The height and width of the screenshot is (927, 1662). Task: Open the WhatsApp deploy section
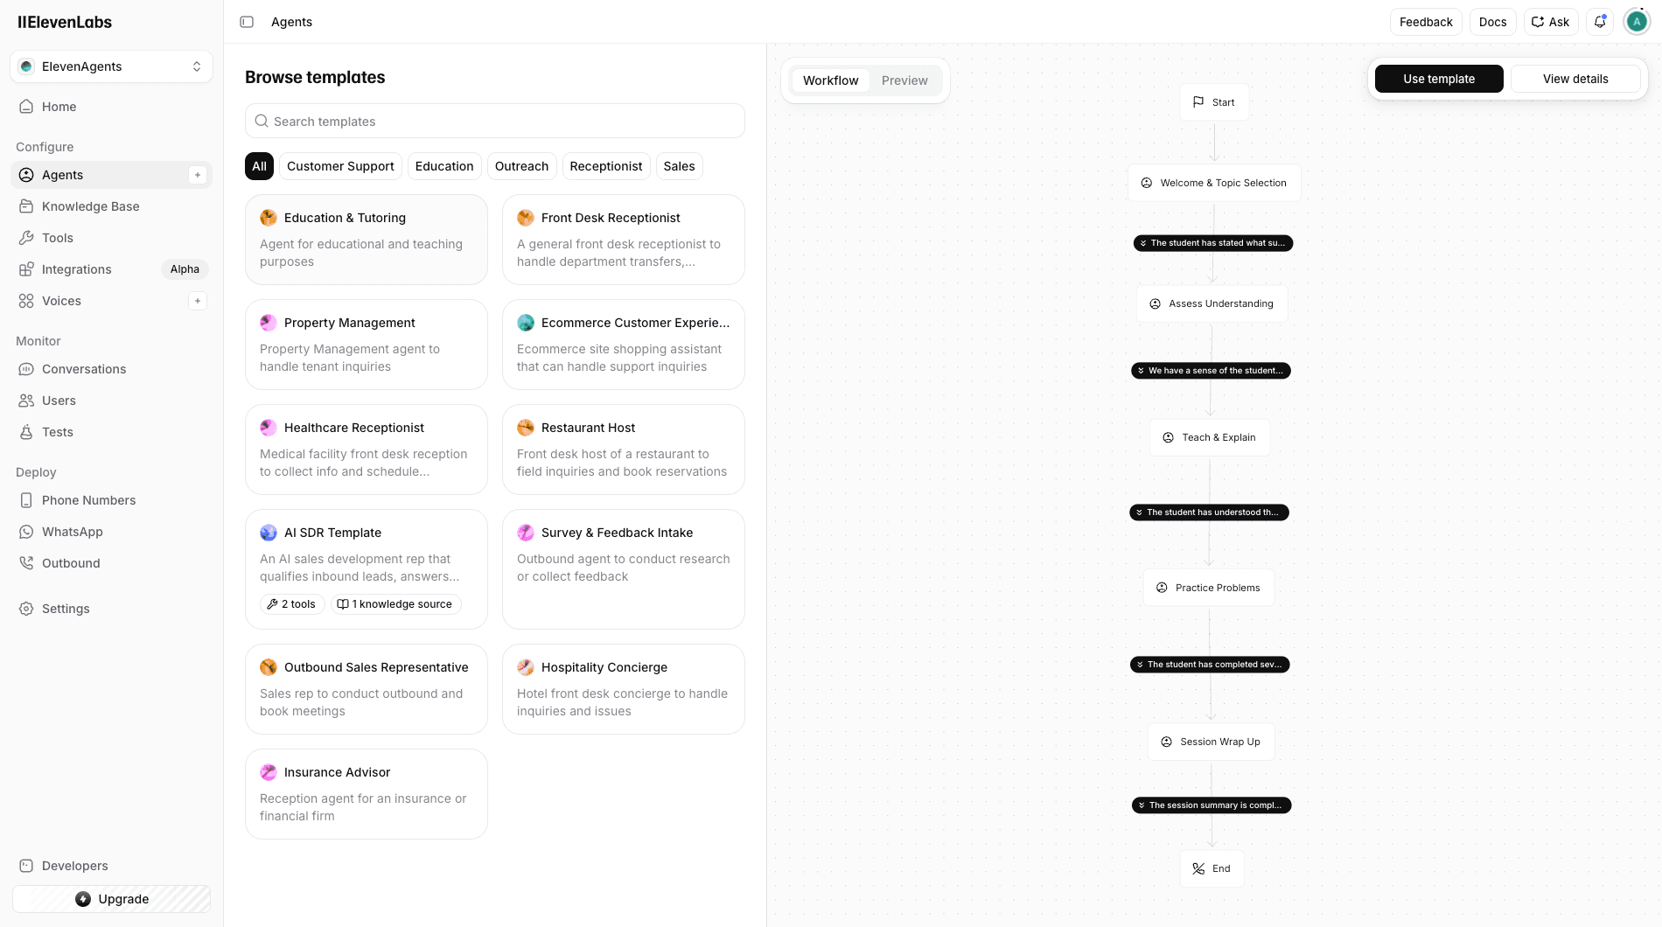click(73, 531)
